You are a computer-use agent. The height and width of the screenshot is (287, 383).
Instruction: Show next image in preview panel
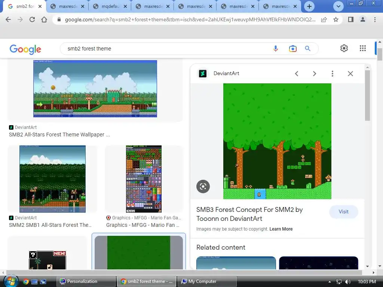(x=314, y=74)
